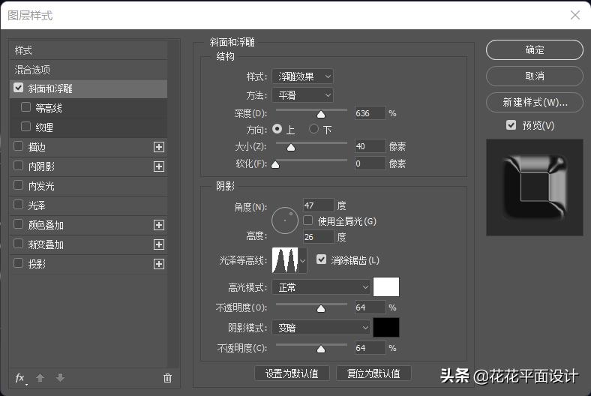
Task: Click the gloss contour thumbnail
Action: point(285,260)
